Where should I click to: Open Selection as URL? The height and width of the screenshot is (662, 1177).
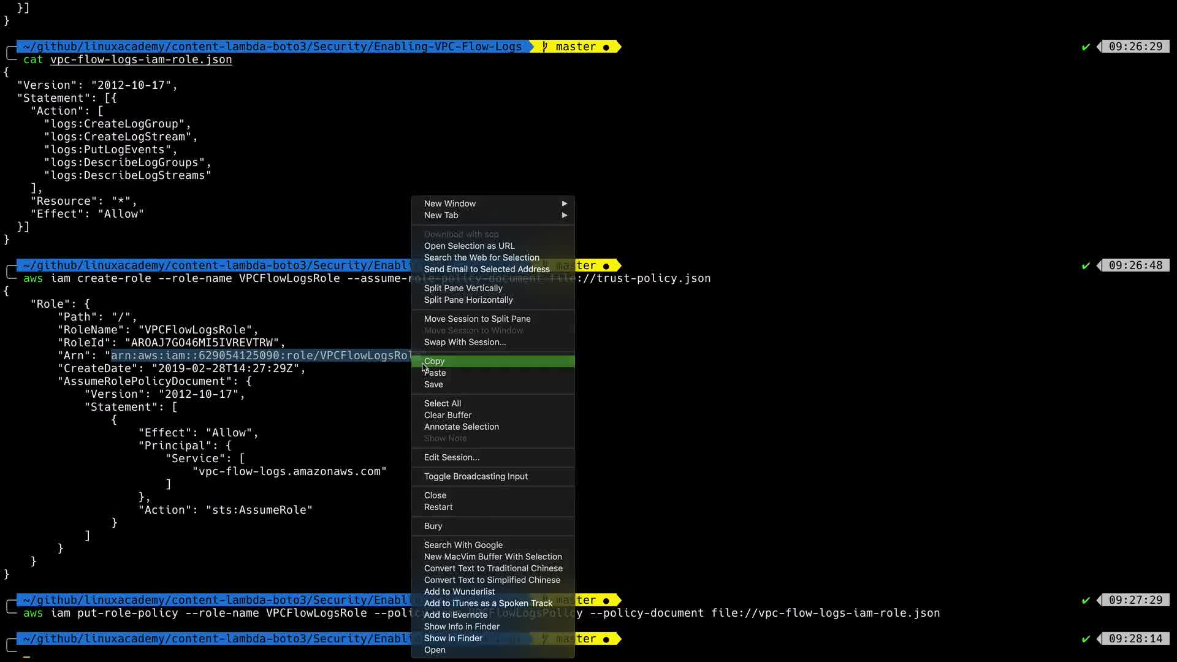click(x=469, y=246)
